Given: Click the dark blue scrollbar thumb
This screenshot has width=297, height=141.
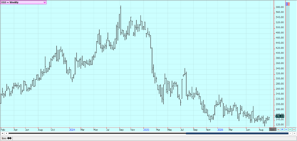Looking at the screenshot, I should point(237,133).
